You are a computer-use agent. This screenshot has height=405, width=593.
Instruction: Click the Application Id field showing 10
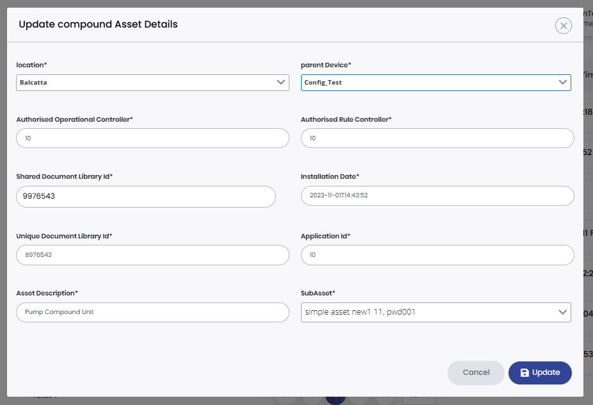[x=437, y=254]
